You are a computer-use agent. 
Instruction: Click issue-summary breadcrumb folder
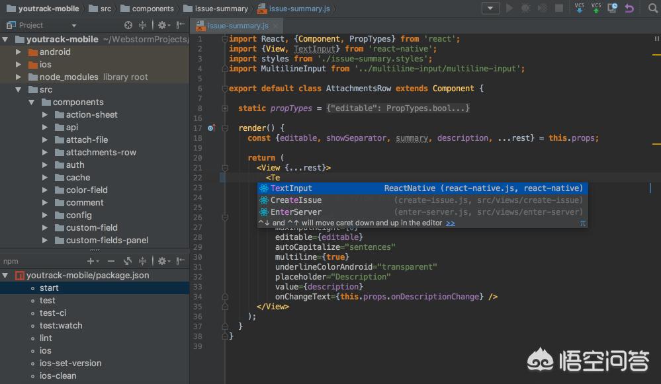tap(216, 9)
